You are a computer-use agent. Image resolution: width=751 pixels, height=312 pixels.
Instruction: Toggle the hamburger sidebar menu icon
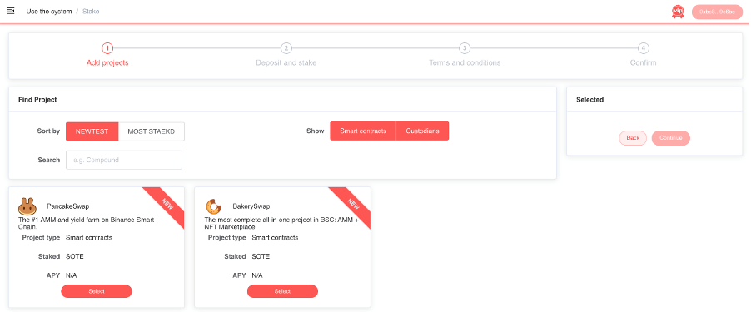[11, 11]
